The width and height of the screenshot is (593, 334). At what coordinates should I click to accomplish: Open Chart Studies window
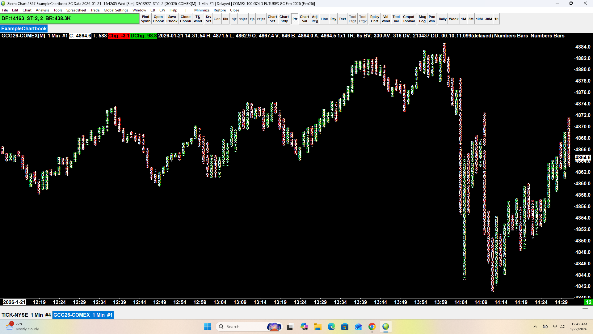[284, 19]
